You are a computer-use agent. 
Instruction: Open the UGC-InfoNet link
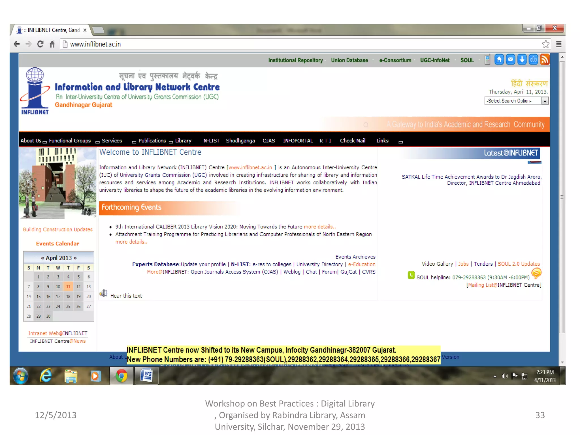click(x=435, y=60)
